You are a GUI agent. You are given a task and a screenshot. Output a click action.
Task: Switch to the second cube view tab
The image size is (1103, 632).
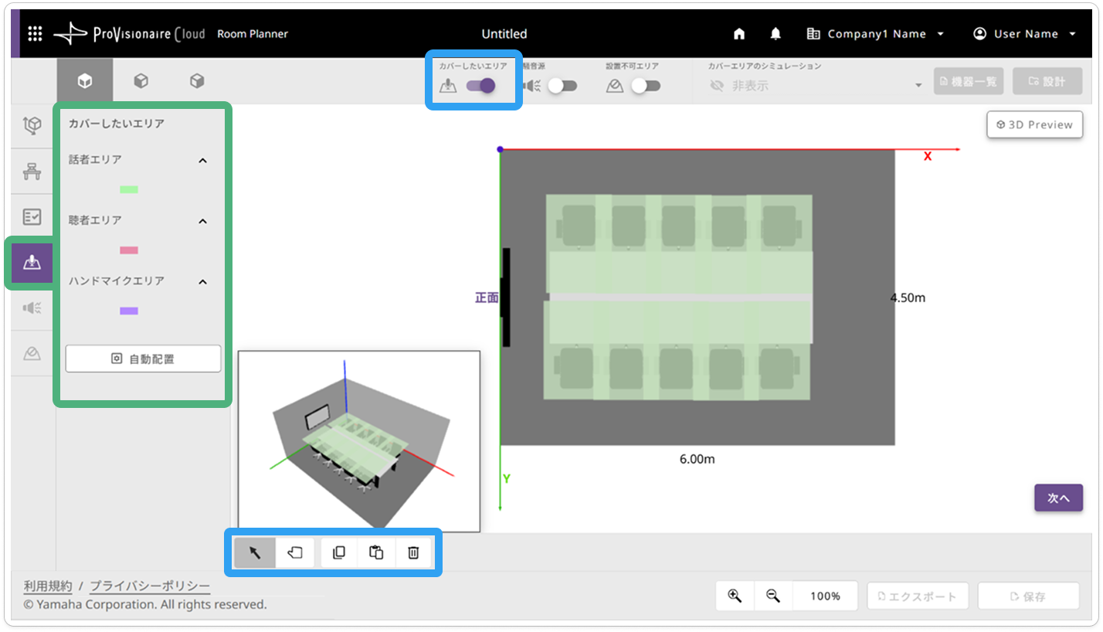click(x=141, y=80)
